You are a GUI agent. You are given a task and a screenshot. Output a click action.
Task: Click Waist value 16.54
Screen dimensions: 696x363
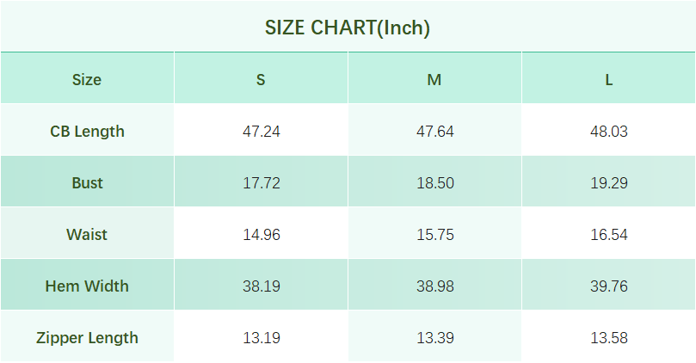(608, 235)
